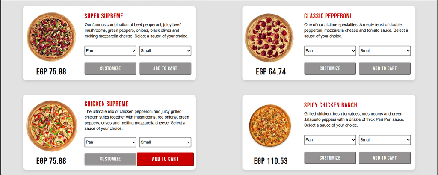The image size is (438, 175).
Task: Customize the Chicken Supreme pizza
Action: [x=110, y=159]
